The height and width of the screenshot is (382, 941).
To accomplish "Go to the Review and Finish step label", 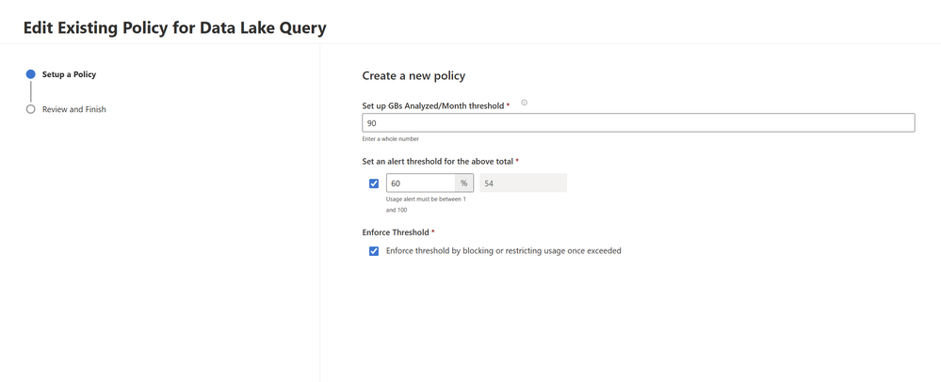I will (74, 109).
